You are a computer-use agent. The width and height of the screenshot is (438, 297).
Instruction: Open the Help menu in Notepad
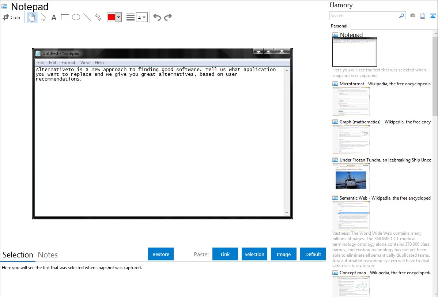pos(99,62)
